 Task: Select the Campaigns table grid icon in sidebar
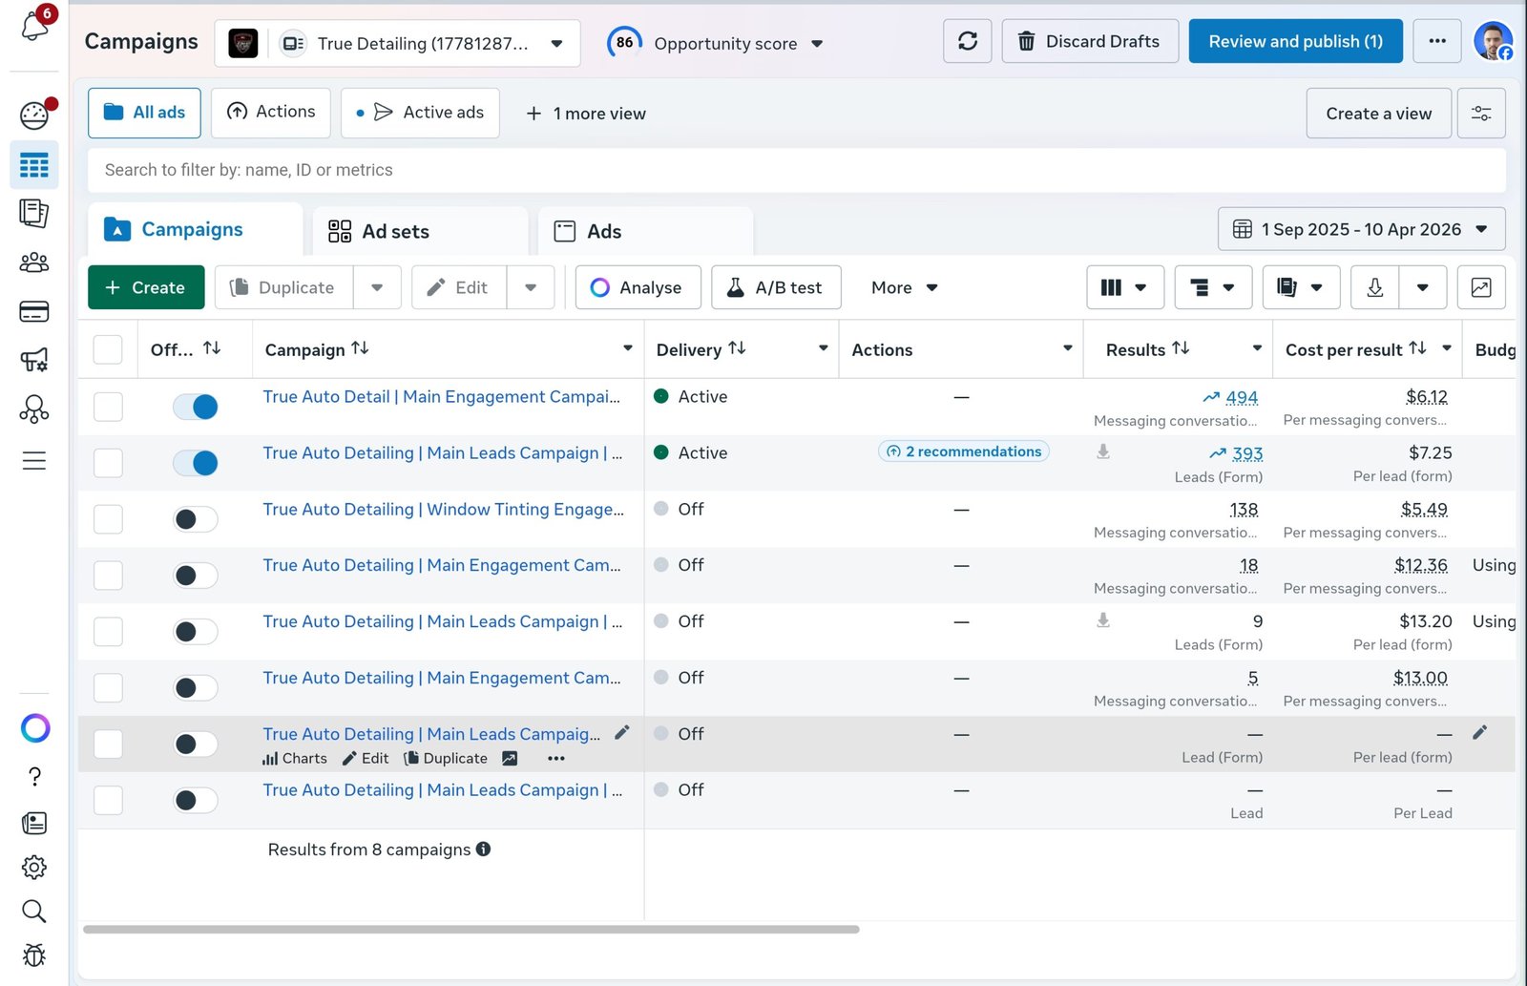click(34, 165)
